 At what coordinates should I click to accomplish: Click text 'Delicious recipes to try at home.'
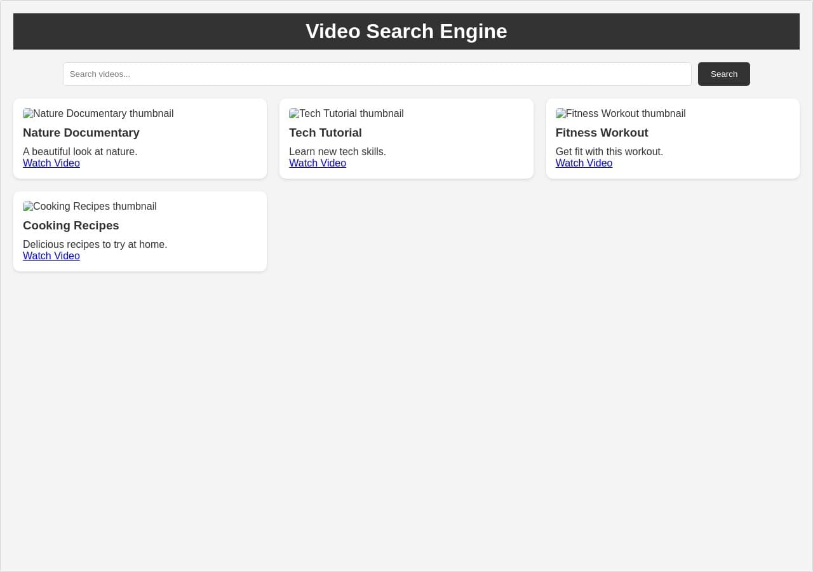[95, 245]
